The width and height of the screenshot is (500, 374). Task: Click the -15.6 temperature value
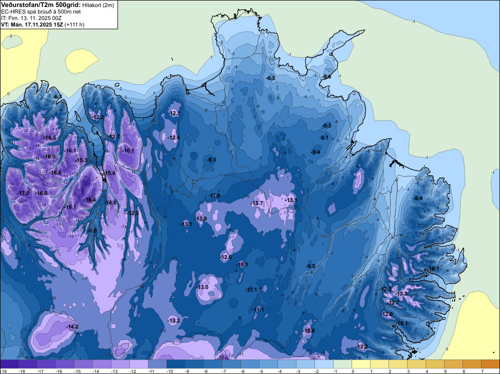coord(109,173)
